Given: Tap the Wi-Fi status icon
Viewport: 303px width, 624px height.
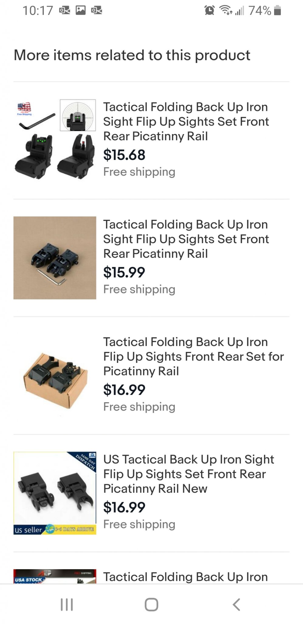Looking at the screenshot, I should [x=226, y=11].
